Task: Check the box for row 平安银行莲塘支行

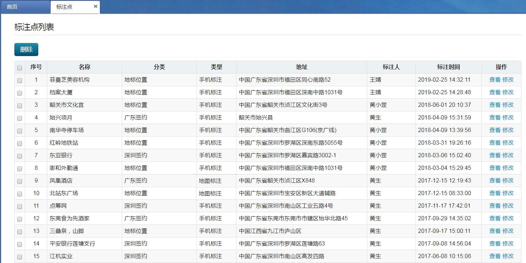Action: 20,244
